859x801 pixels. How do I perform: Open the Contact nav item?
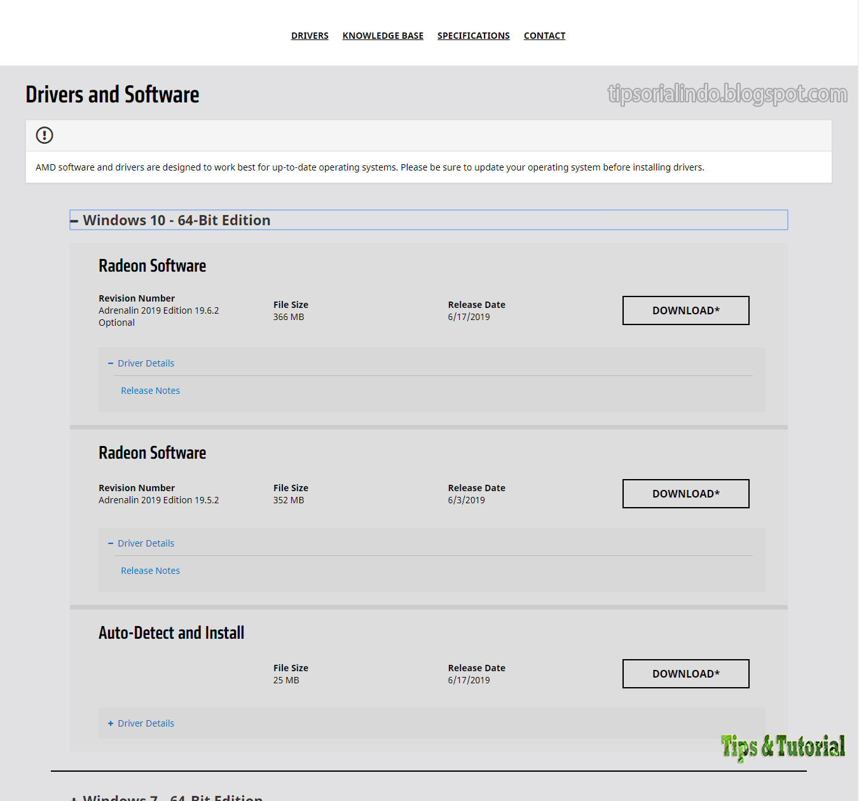(x=544, y=36)
